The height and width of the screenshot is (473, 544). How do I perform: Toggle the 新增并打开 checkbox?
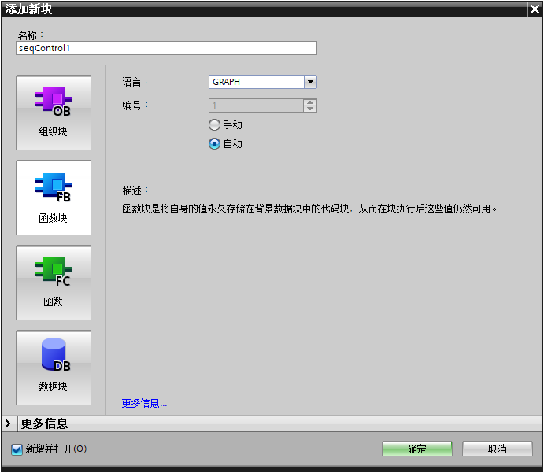17,449
